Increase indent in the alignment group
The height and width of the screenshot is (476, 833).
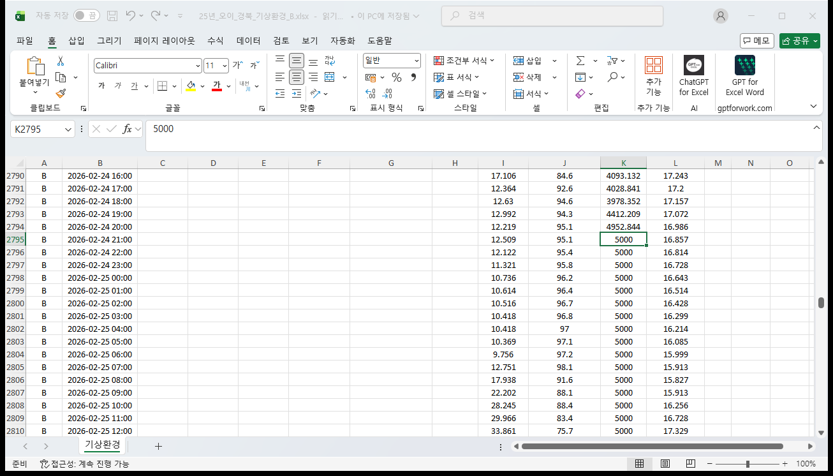[x=297, y=93]
